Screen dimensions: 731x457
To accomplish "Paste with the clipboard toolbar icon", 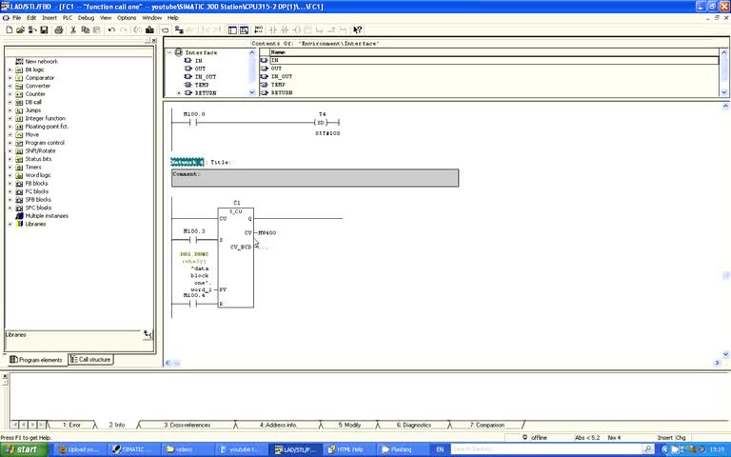I will coord(97,30).
